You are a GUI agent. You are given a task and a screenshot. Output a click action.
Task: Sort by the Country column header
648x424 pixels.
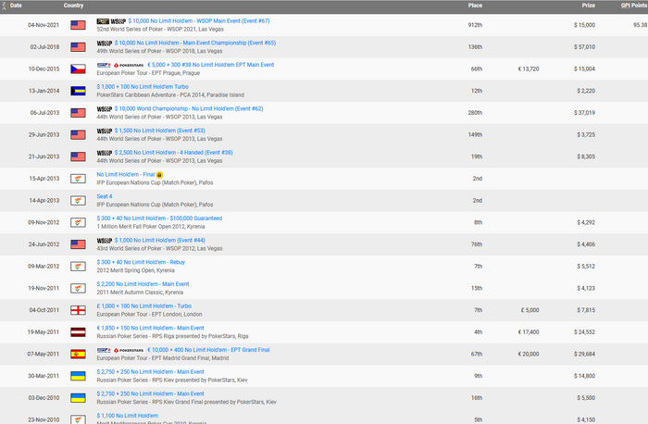click(x=73, y=6)
